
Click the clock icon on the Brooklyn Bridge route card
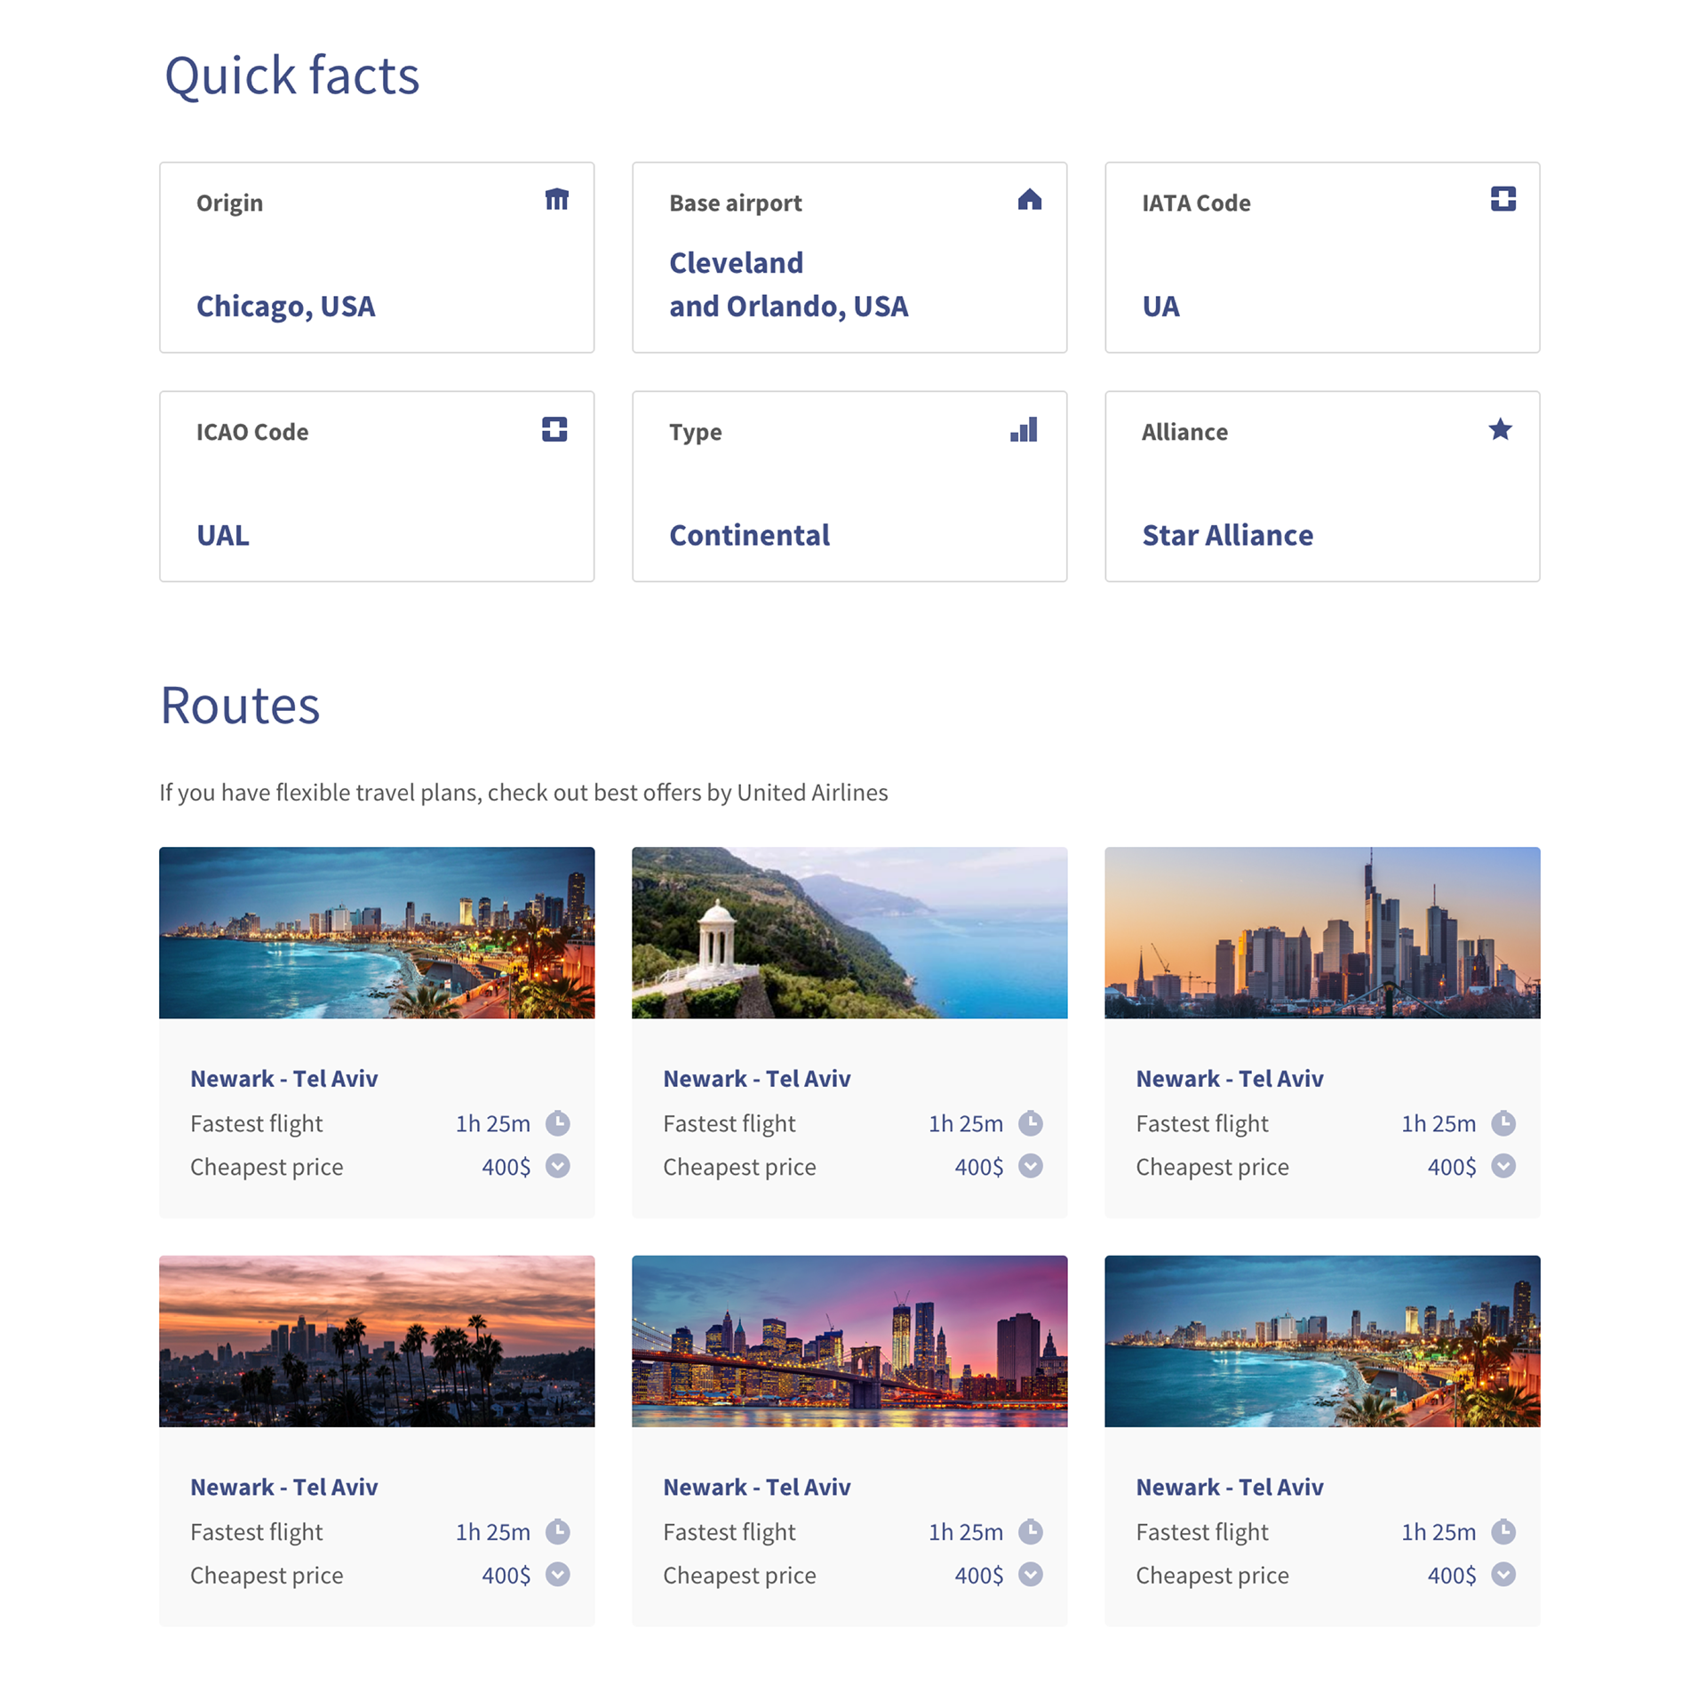pyautogui.click(x=1030, y=1532)
